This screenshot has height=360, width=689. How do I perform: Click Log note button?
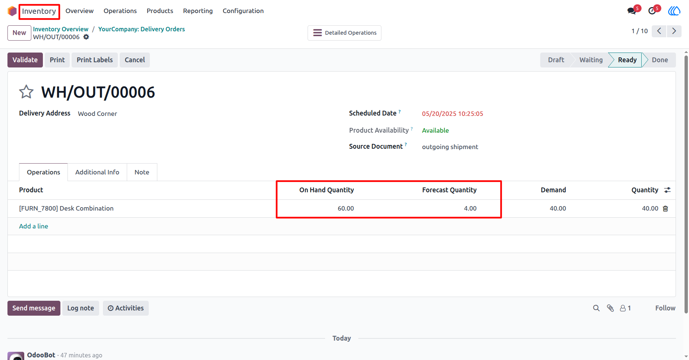click(x=81, y=308)
